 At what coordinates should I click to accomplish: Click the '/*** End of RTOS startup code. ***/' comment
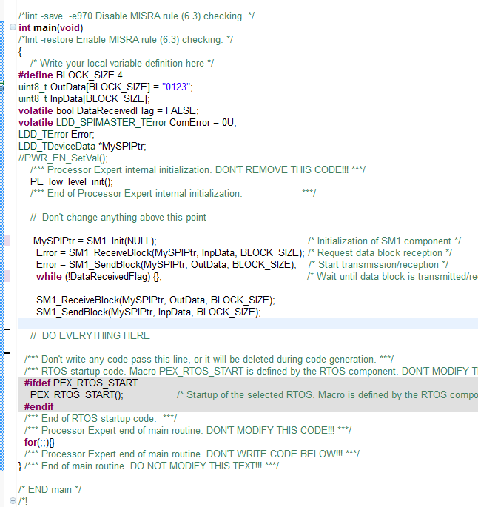(x=101, y=418)
